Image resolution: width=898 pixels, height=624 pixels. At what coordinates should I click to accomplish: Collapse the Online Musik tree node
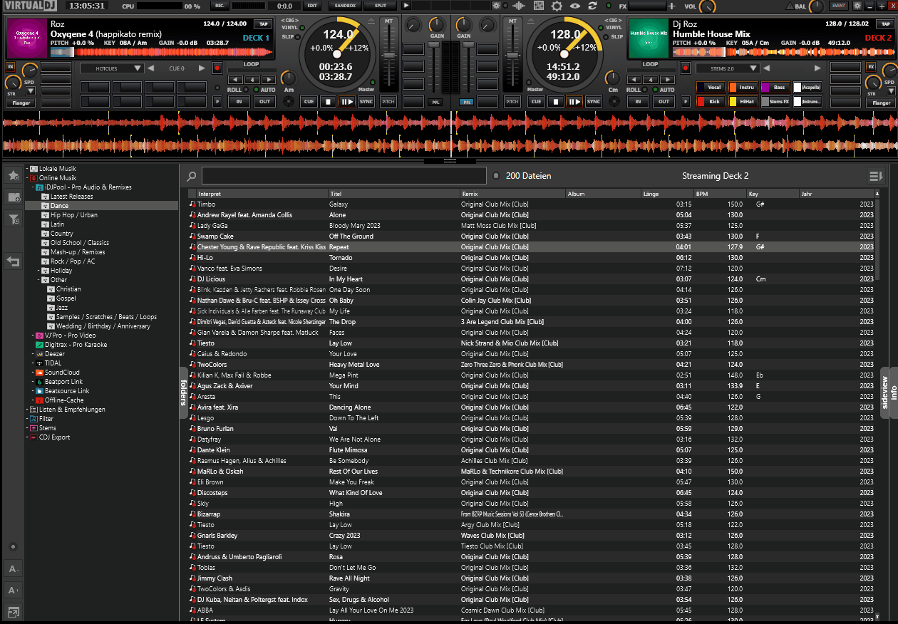pyautogui.click(x=27, y=178)
